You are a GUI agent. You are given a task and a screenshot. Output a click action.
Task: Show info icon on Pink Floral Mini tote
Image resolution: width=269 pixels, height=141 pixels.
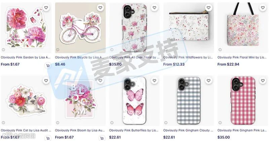tap(220, 49)
